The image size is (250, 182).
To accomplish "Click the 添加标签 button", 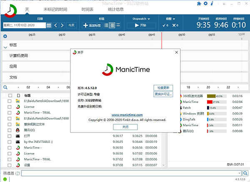I will coord(92,25).
